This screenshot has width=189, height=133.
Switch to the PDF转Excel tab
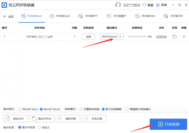(x=60, y=16)
